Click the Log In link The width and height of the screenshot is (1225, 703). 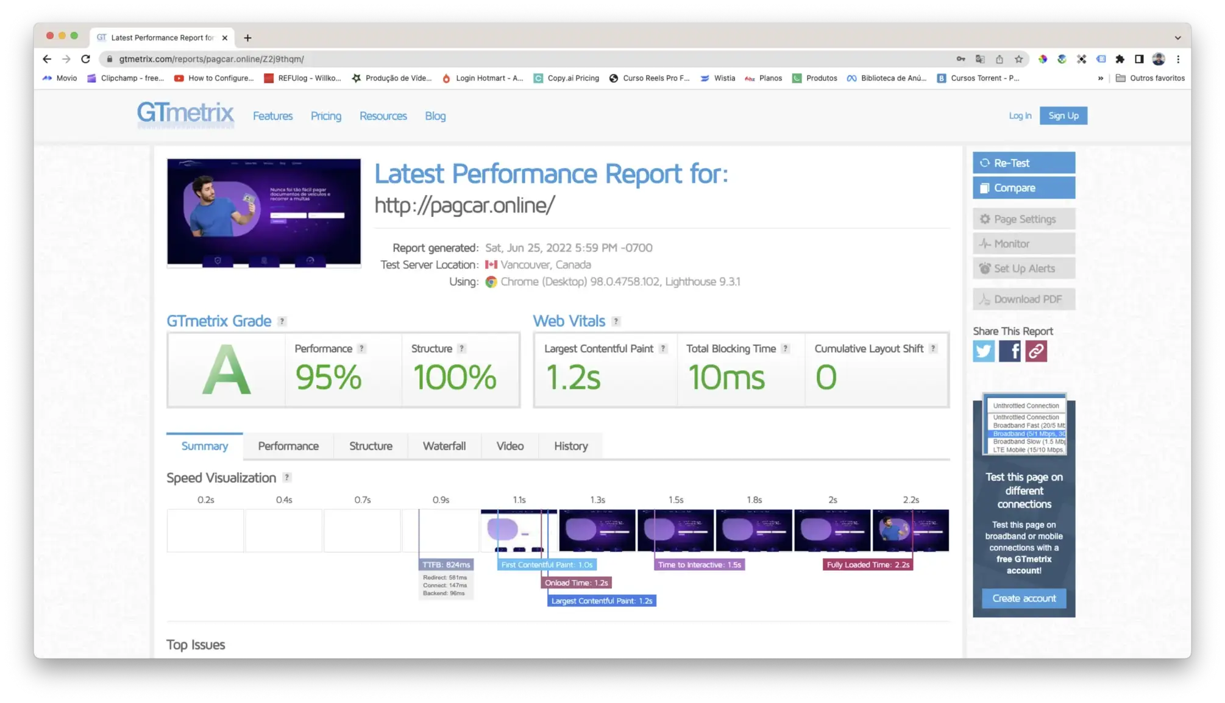(1020, 116)
